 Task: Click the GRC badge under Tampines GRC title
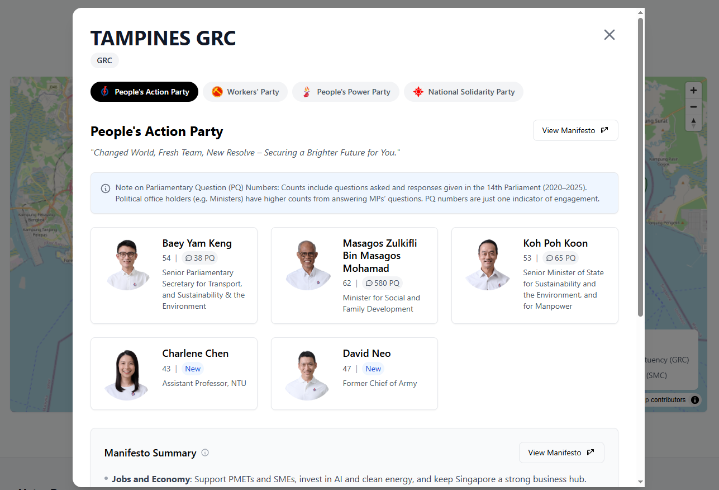point(104,60)
